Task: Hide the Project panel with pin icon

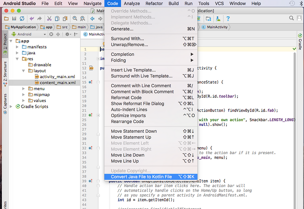Action: point(76,34)
